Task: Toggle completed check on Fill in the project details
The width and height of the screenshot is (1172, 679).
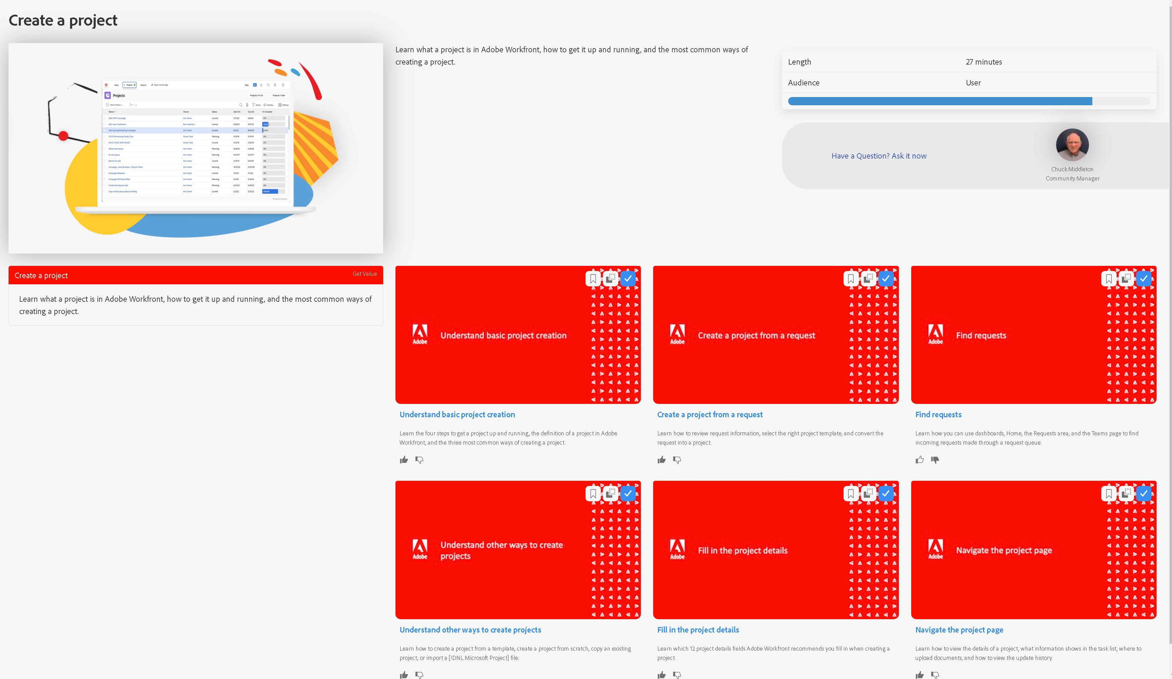Action: coord(886,493)
